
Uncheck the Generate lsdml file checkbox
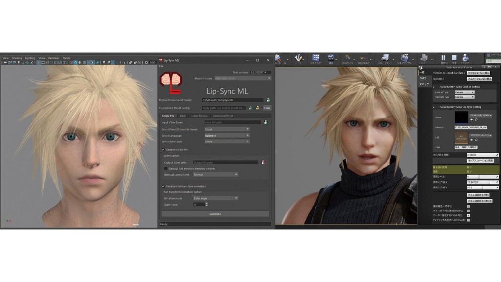point(163,149)
